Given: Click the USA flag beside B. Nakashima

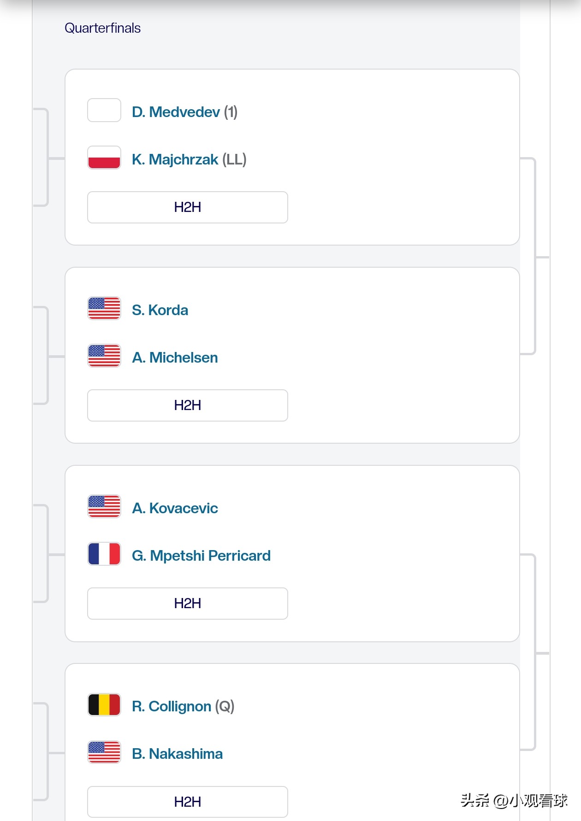Looking at the screenshot, I should tap(104, 752).
